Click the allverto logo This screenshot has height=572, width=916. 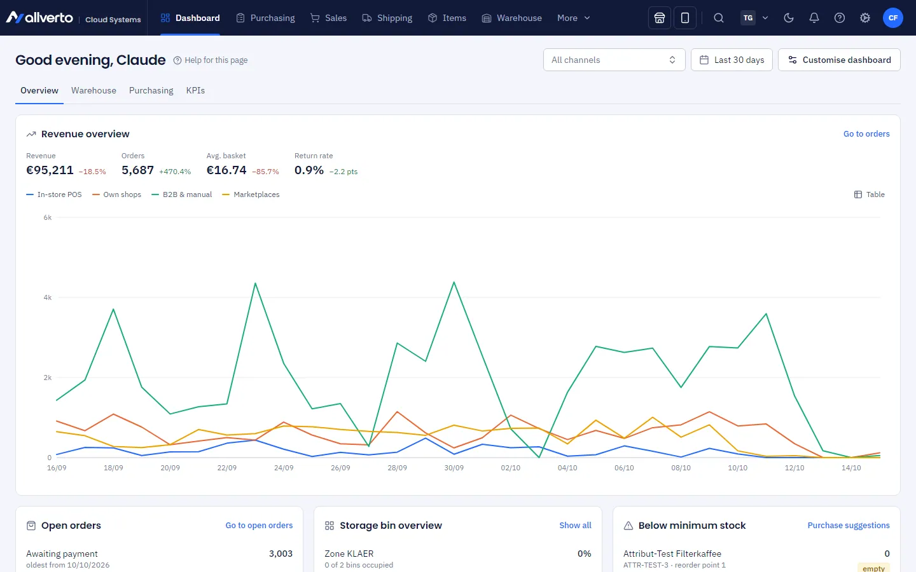coord(39,18)
